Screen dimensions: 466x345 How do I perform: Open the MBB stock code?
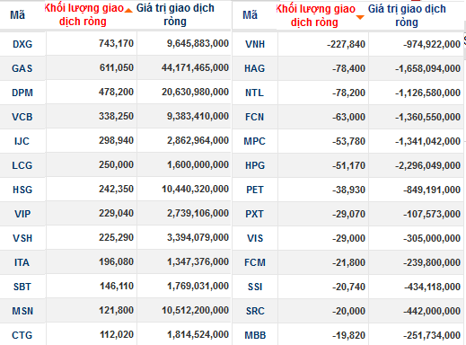[x=255, y=335]
